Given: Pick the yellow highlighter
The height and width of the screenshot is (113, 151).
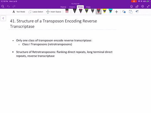Looking at the screenshot, I should 104,11.
